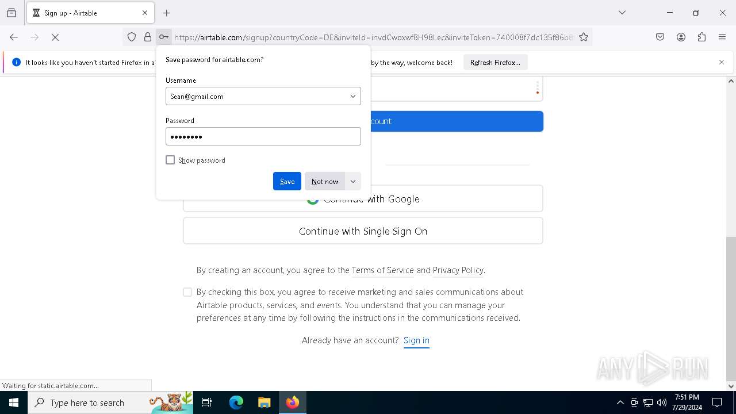This screenshot has width=736, height=414.
Task: Click the Refresh Firefox... button
Action: (495, 62)
